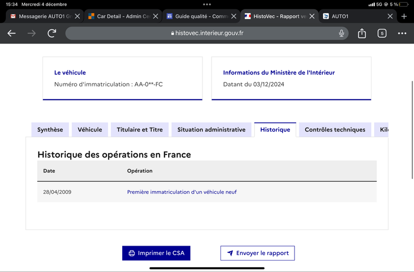Screen dimensions: 414x272
Task: Open the browser three-dots menu
Action: click(x=402, y=33)
